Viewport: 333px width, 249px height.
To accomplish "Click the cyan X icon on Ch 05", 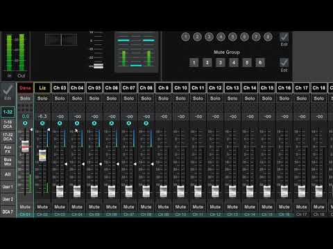I will point(94,123).
